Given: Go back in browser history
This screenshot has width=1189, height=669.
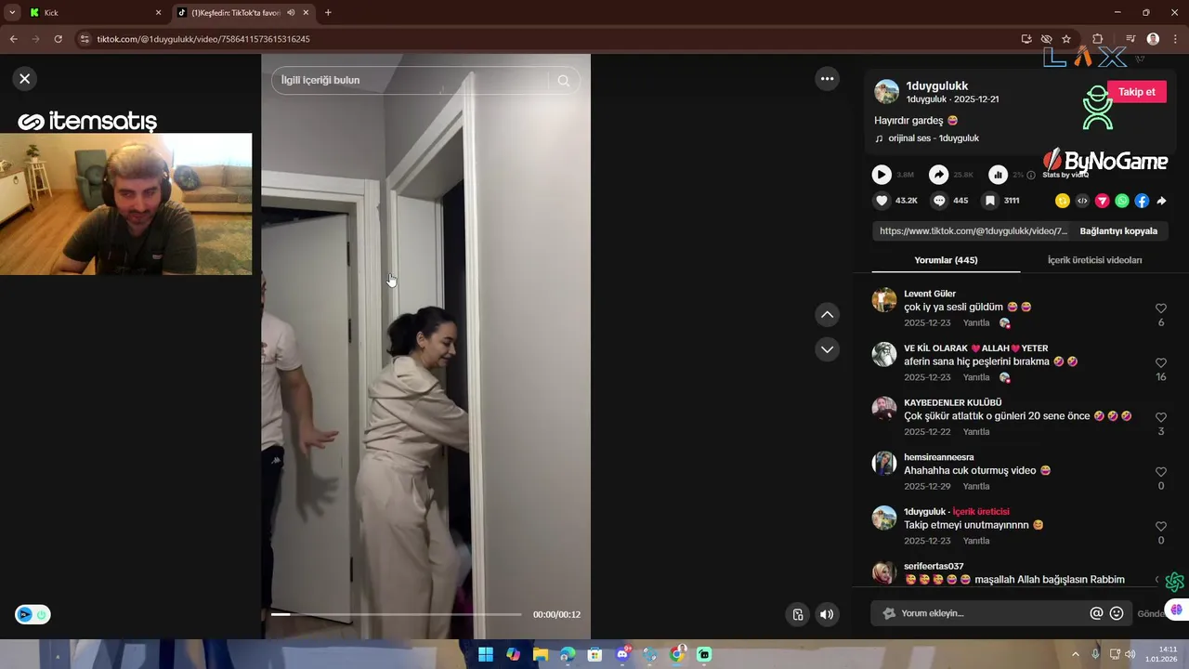Looking at the screenshot, I should 13,39.
